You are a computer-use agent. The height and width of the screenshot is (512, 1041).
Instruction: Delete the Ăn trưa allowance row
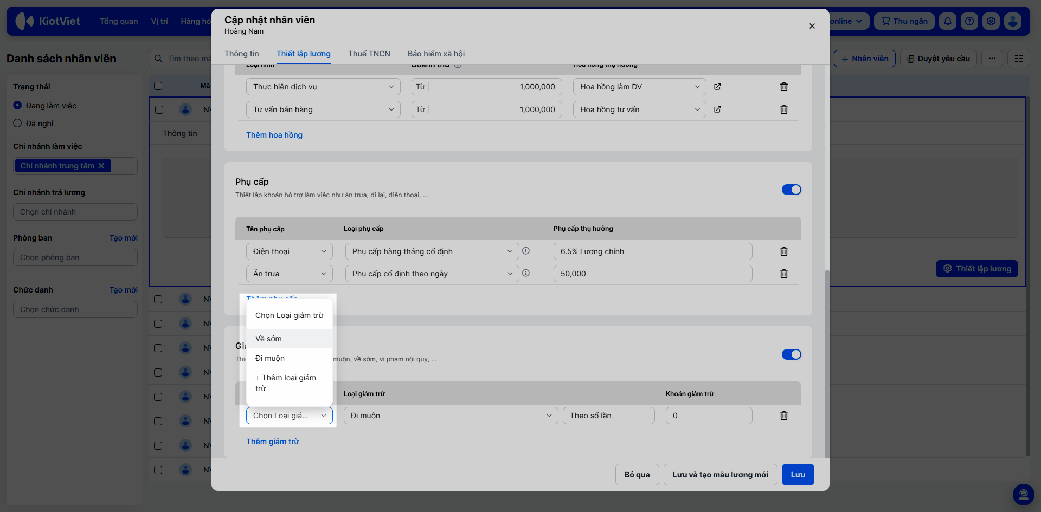(784, 274)
